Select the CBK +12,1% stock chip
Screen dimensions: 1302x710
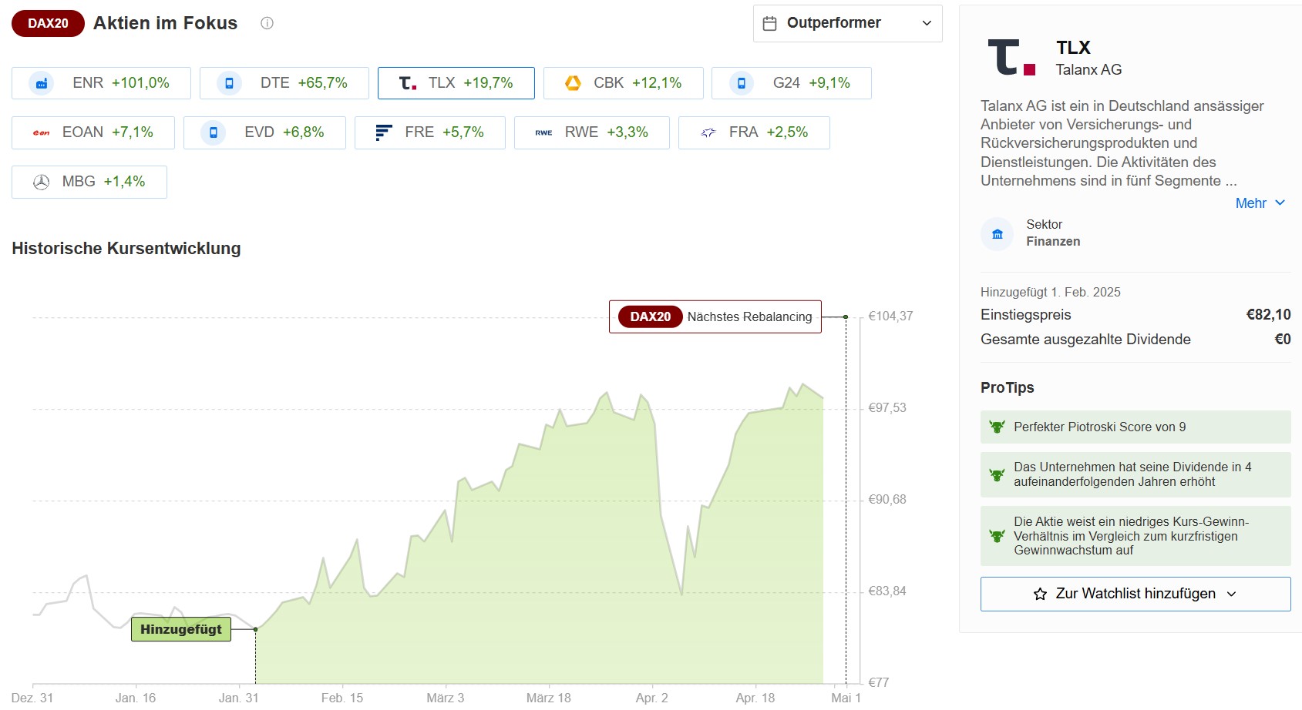pos(623,83)
